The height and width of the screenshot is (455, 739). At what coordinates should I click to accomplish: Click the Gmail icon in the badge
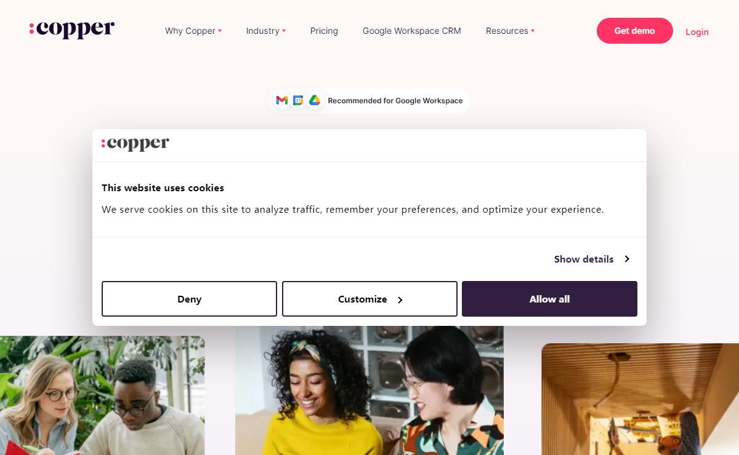click(282, 100)
